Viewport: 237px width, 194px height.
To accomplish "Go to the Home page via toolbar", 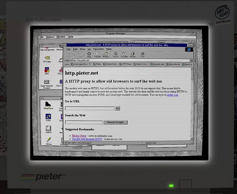I will (x=106, y=55).
